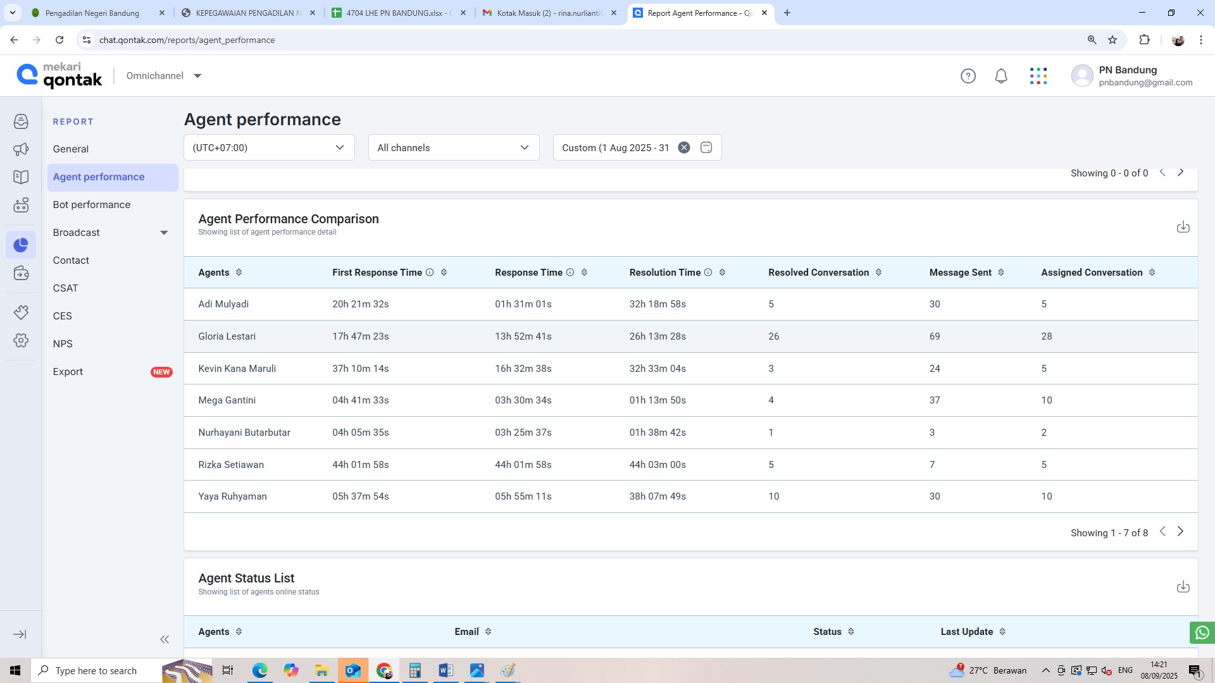Viewport: 1215px width, 683px height.
Task: Open the Export report section
Action: tap(68, 372)
